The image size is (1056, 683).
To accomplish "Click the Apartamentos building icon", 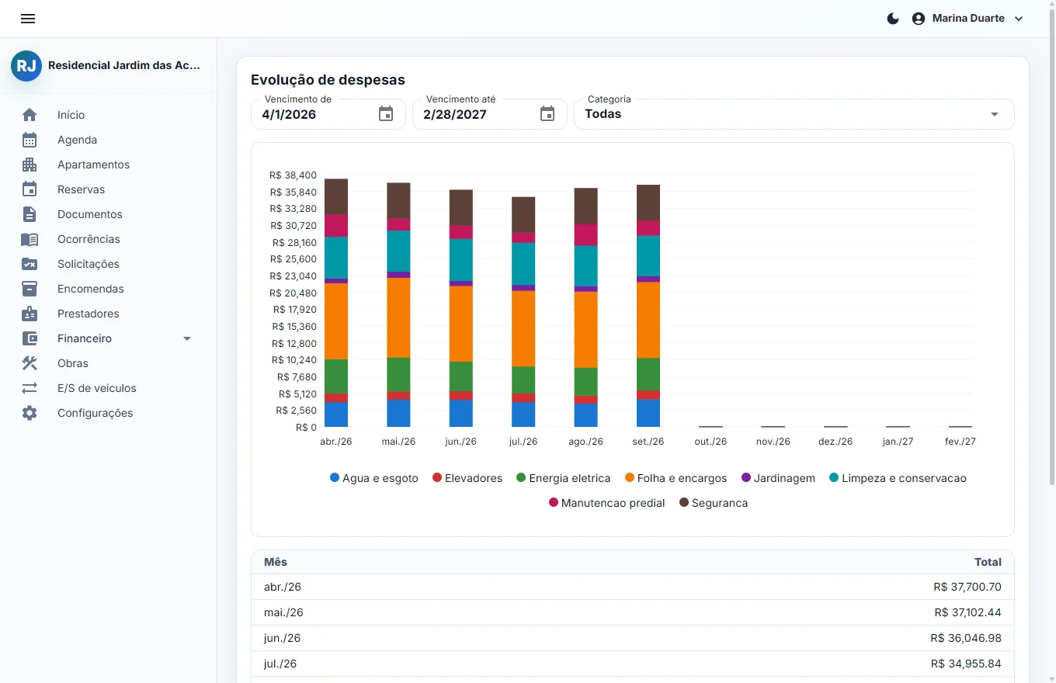I will pyautogui.click(x=30, y=165).
